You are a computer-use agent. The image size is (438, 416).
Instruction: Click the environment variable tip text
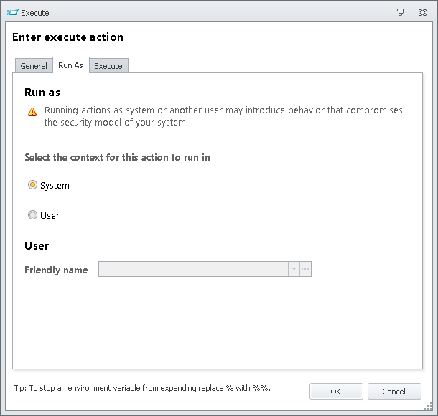click(x=142, y=388)
